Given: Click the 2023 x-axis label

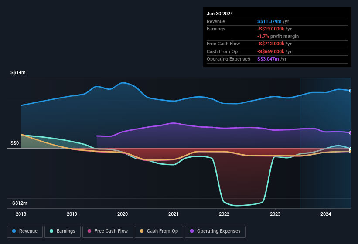Looking at the screenshot, I should point(275,214).
